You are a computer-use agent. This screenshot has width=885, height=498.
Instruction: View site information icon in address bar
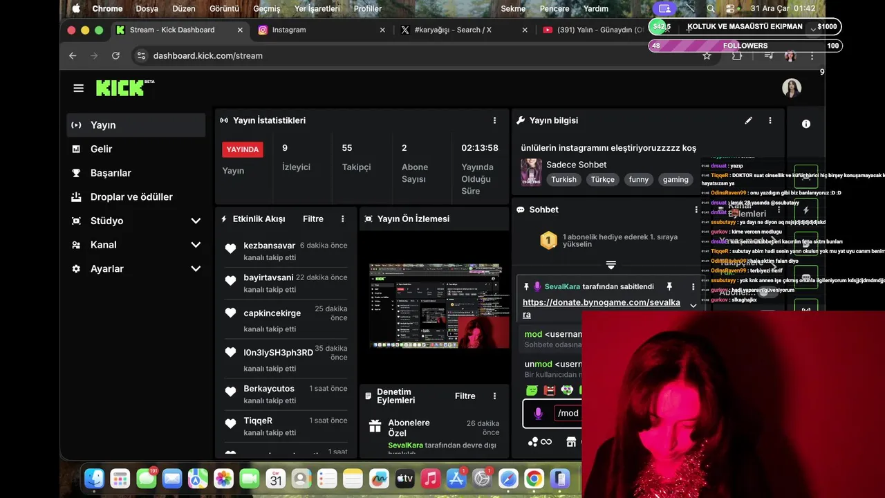pyautogui.click(x=141, y=55)
